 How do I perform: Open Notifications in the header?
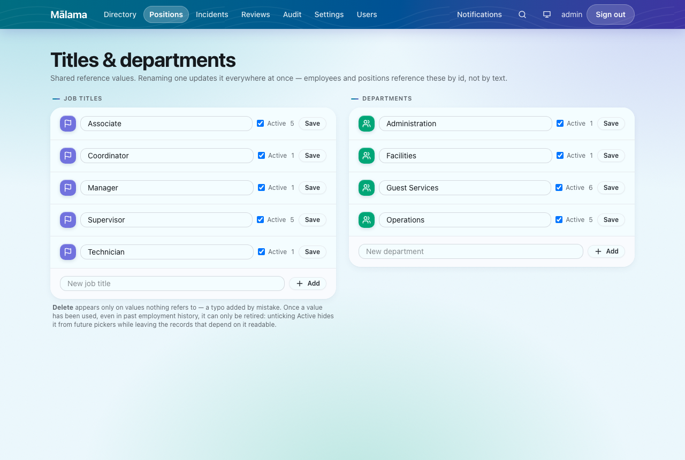tap(479, 14)
